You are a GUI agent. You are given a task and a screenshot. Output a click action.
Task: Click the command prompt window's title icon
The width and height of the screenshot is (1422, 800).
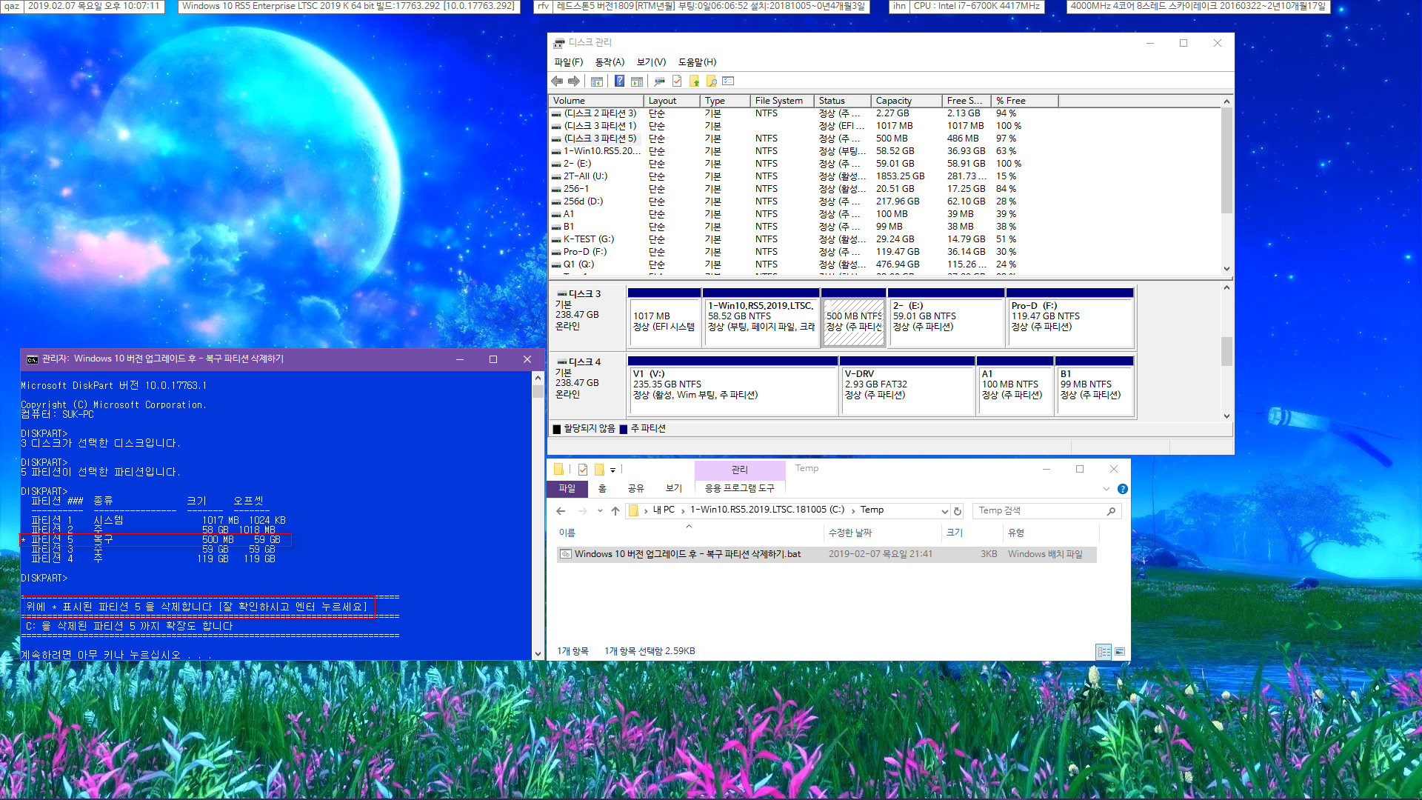(33, 360)
